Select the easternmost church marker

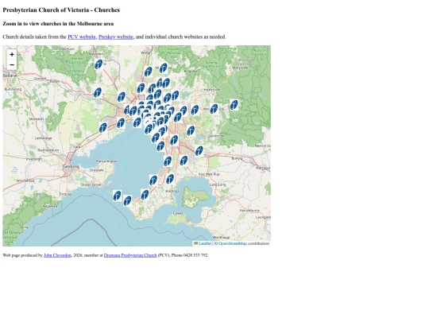pos(234,105)
